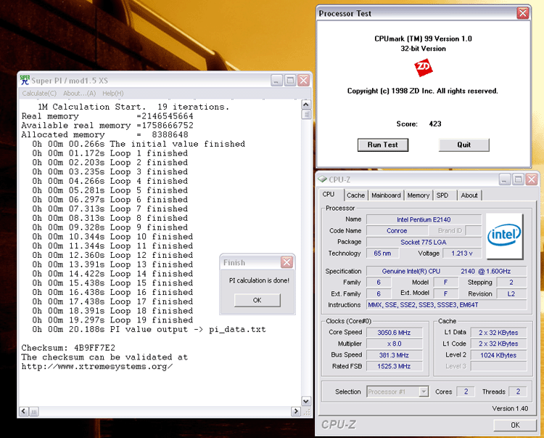Click the Super PI vertical scrollbar up arrow
544x438 pixels.
click(x=306, y=105)
